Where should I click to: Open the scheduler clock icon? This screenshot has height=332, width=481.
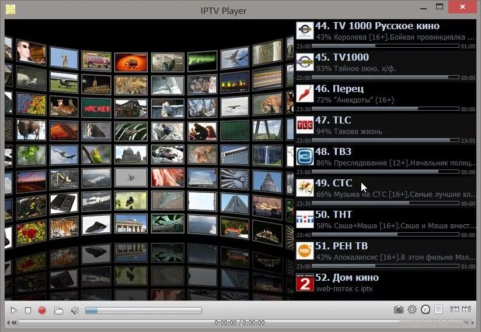426,309
